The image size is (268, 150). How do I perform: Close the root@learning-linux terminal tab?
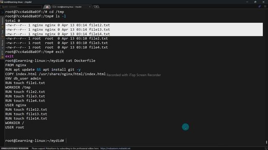90,7
